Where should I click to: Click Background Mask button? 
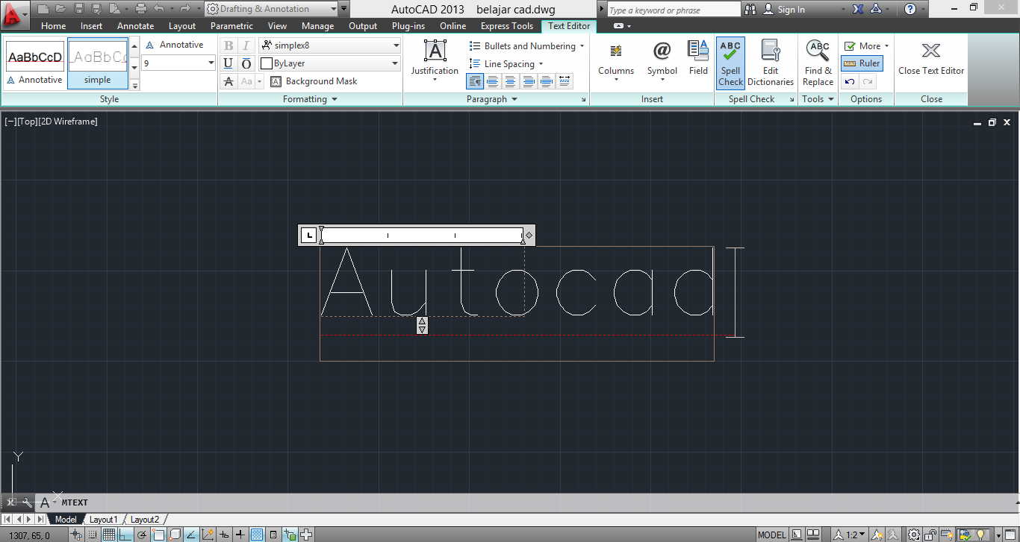[314, 81]
